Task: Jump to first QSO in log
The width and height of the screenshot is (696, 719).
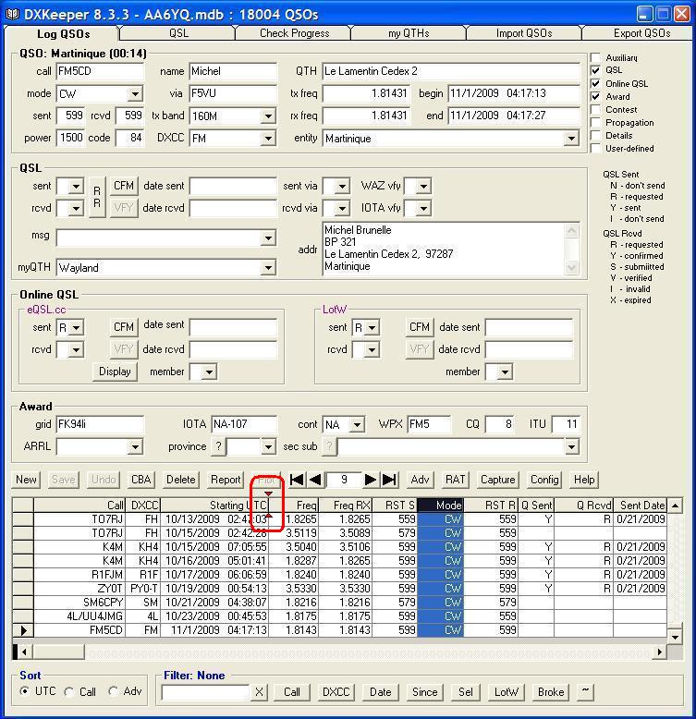Action: [x=297, y=480]
